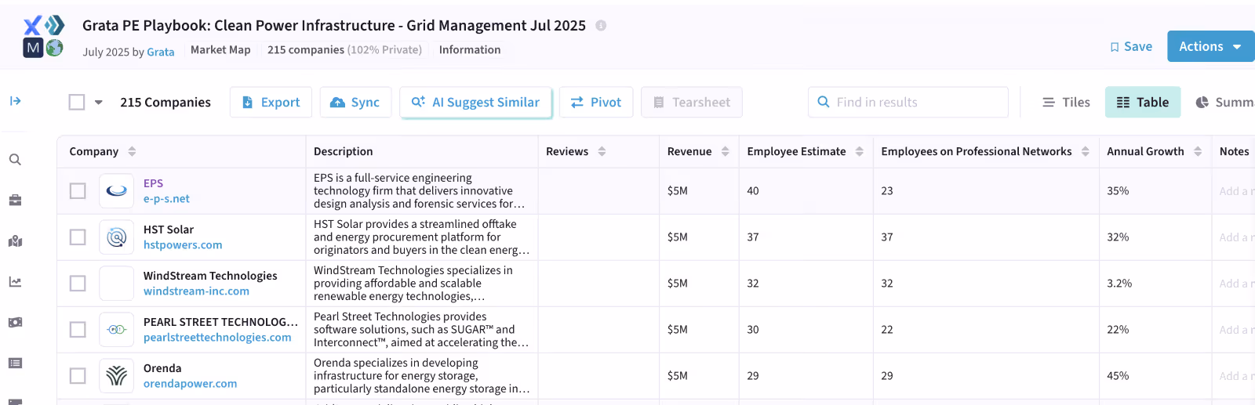The image size is (1255, 405).
Task: Expand the collapsed sidebar arrow icon
Action: pyautogui.click(x=15, y=101)
